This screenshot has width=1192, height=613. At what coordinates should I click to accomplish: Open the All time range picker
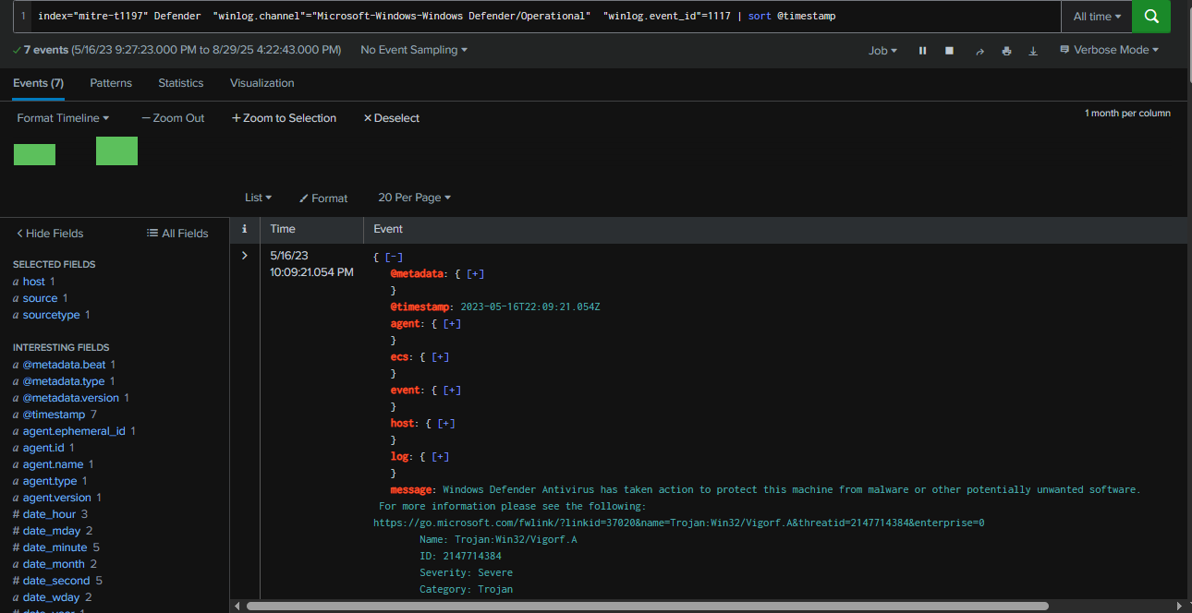(1097, 17)
